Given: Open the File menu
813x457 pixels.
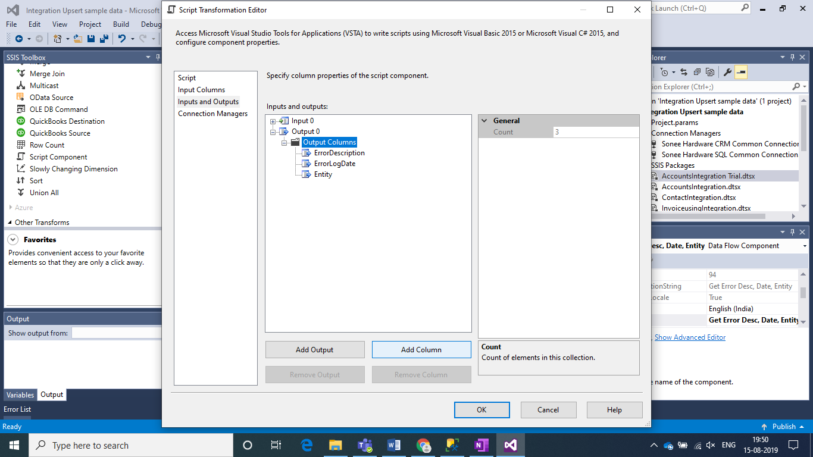Looking at the screenshot, I should pyautogui.click(x=11, y=24).
